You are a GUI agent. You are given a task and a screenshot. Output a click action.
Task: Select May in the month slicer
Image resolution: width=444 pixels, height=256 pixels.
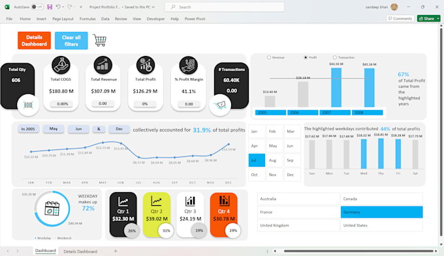point(275,146)
